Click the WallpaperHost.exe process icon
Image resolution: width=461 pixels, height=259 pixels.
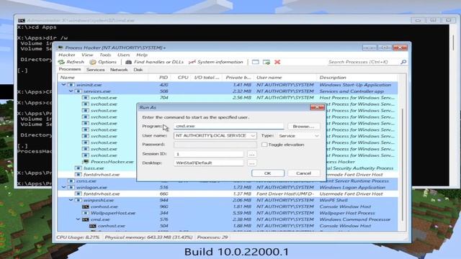[86, 213]
